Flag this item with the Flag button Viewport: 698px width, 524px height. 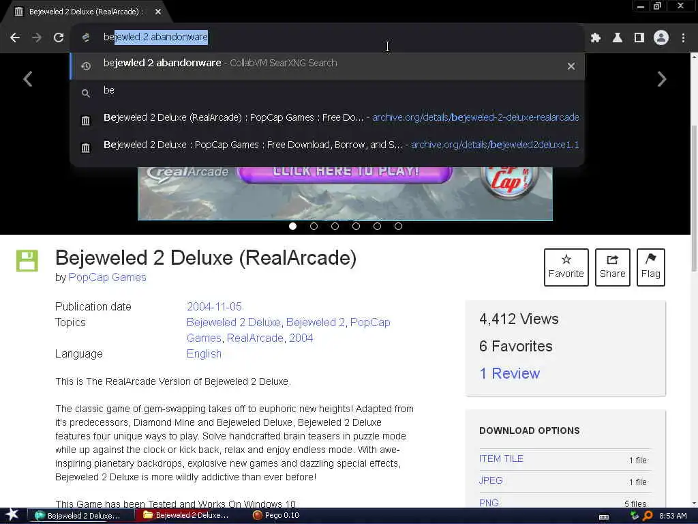point(651,267)
